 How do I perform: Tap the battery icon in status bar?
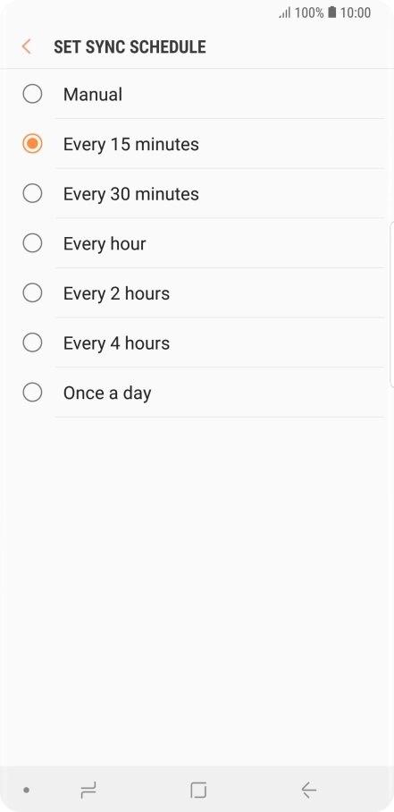click(x=332, y=13)
